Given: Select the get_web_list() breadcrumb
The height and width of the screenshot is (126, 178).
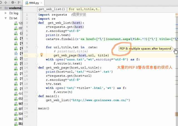Looking at the screenshot, I should (x=52, y=9).
